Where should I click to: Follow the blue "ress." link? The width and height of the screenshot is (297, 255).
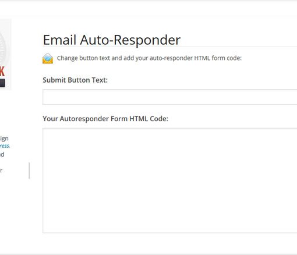(5, 146)
